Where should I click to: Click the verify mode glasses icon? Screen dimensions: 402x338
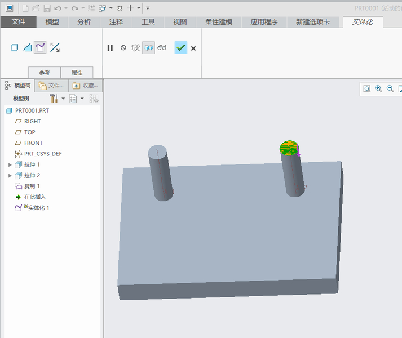[x=162, y=48]
